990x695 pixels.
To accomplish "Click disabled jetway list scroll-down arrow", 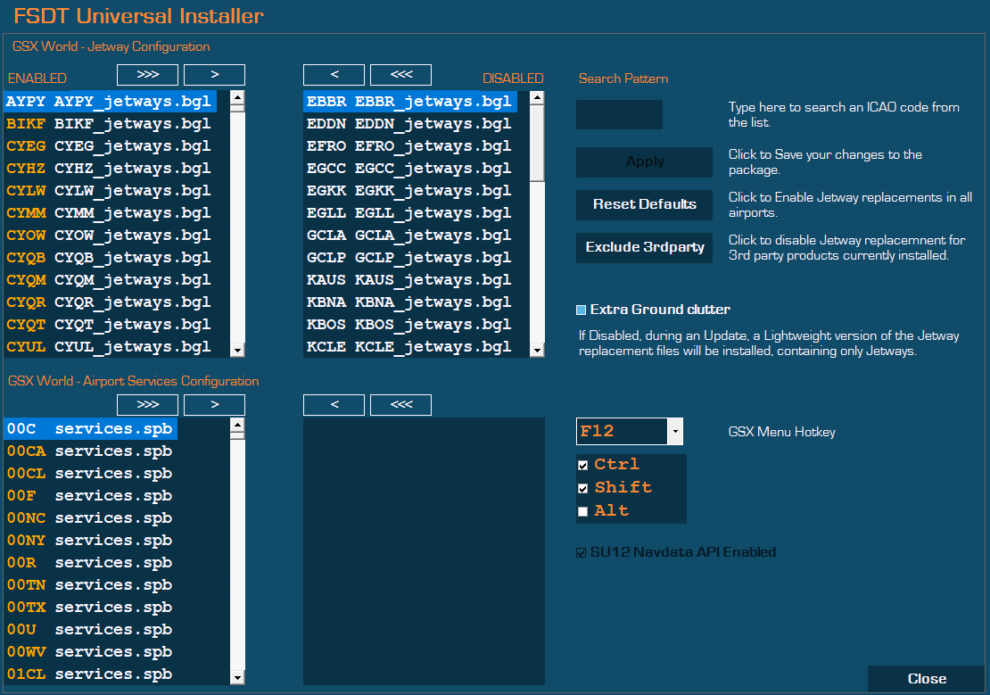I will (537, 350).
